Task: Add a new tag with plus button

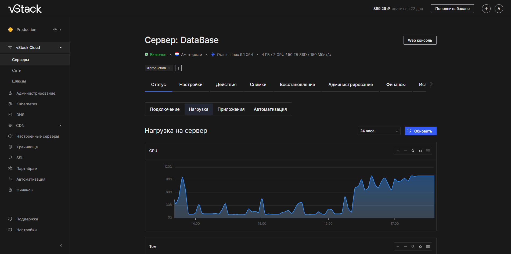Action: point(178,68)
